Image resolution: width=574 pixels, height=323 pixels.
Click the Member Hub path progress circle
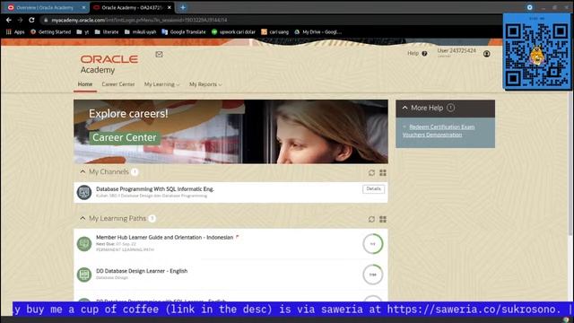pyautogui.click(x=373, y=243)
